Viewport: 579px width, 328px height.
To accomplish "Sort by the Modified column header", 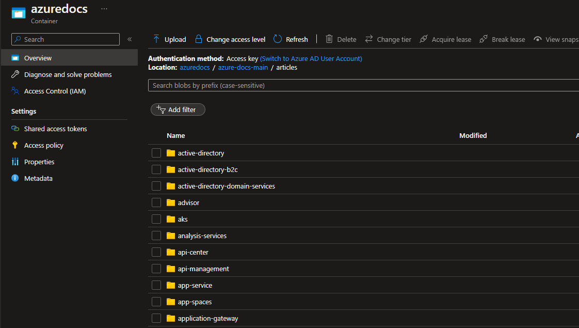I will [x=473, y=136].
